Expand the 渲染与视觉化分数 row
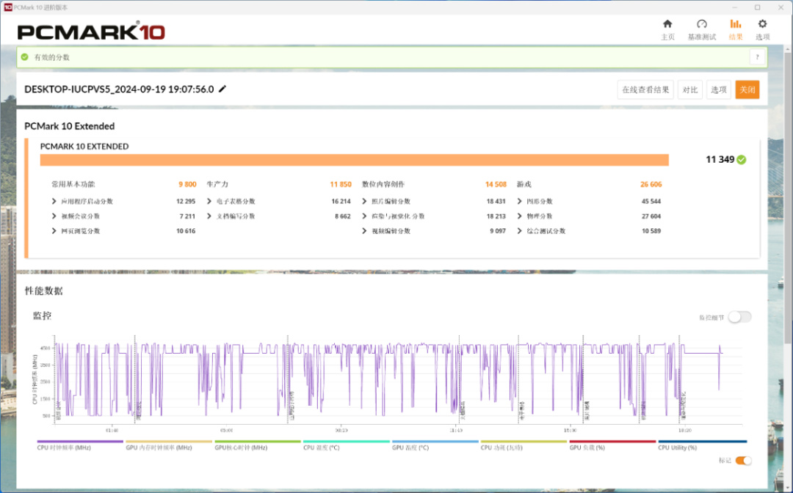 (x=364, y=216)
